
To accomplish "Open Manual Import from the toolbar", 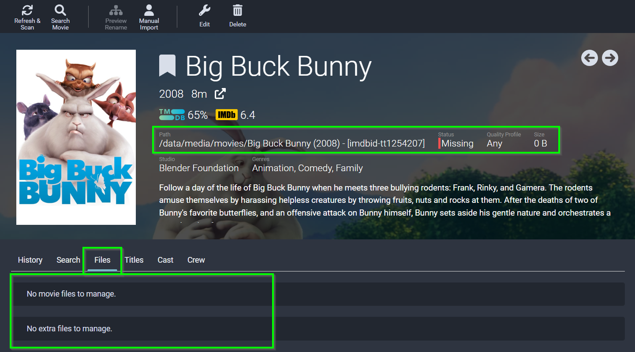I will [149, 11].
